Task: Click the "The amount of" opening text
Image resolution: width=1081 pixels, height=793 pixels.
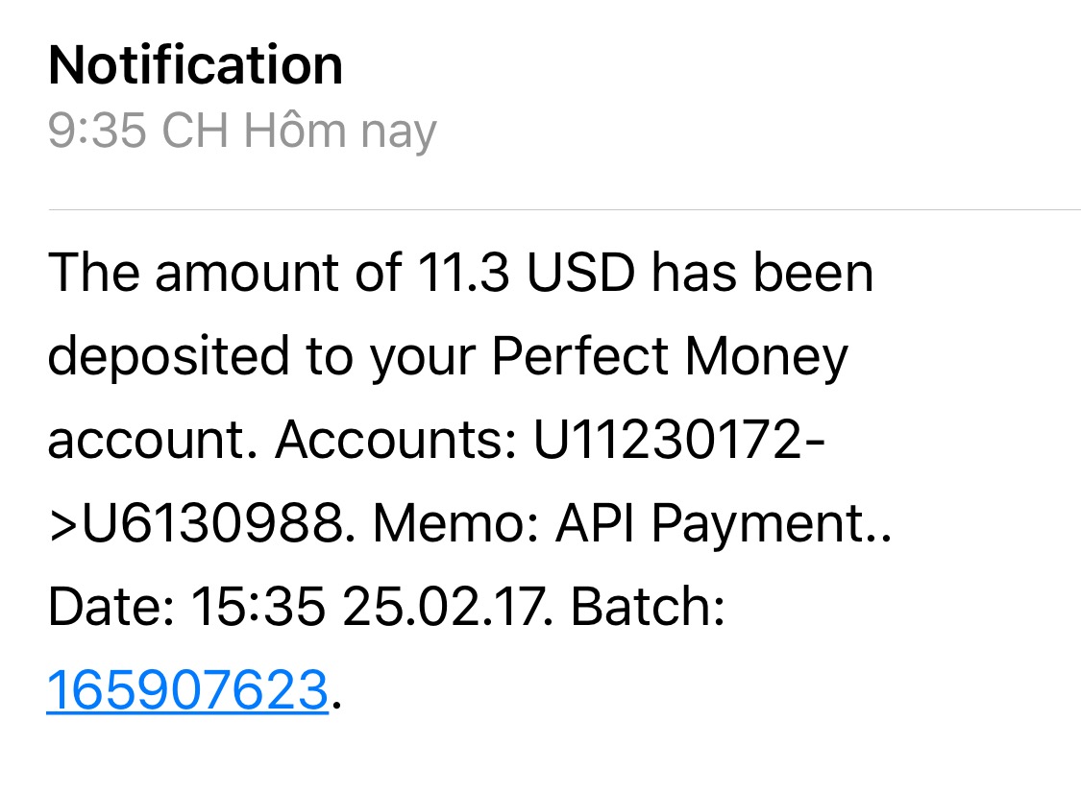Action: [x=223, y=274]
